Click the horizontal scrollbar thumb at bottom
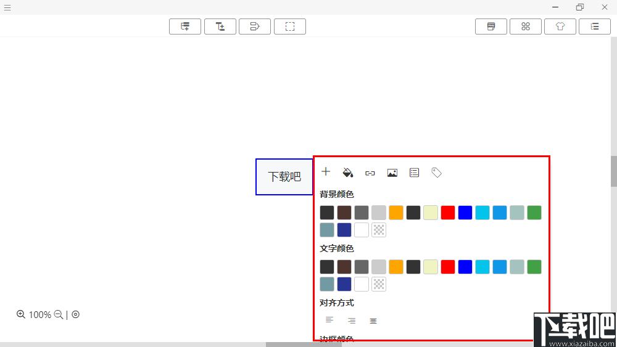Screen dimensions: 617x347 (x=303, y=345)
